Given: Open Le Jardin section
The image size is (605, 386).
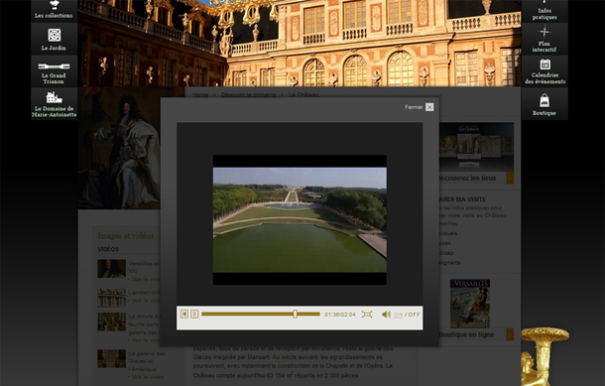Looking at the screenshot, I should 54,39.
